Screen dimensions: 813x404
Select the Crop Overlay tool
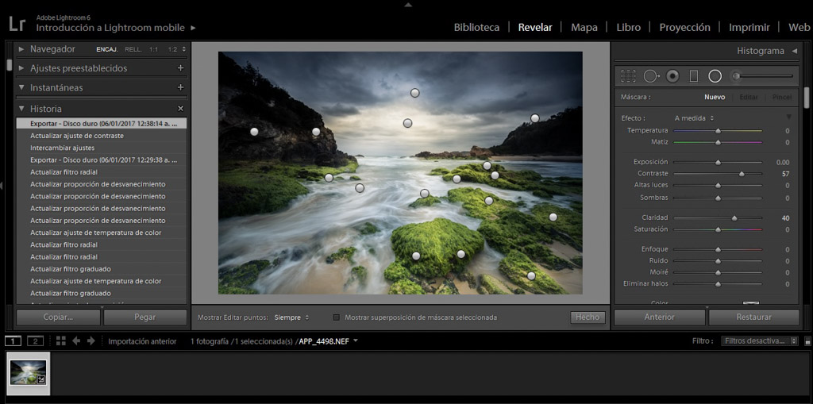628,76
